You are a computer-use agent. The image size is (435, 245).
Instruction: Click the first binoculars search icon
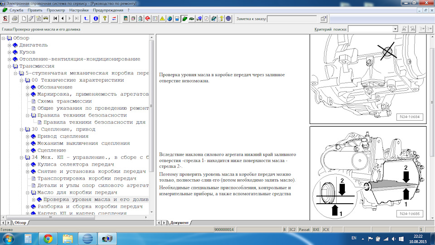pos(404,29)
